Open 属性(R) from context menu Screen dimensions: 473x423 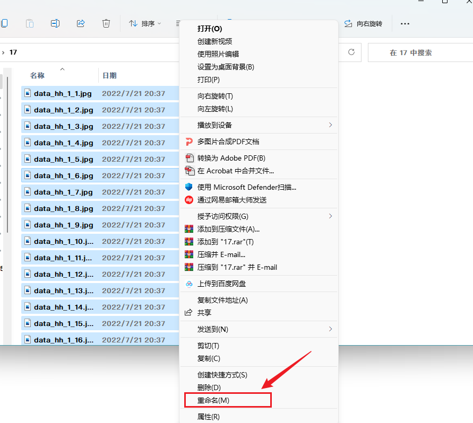point(209,417)
